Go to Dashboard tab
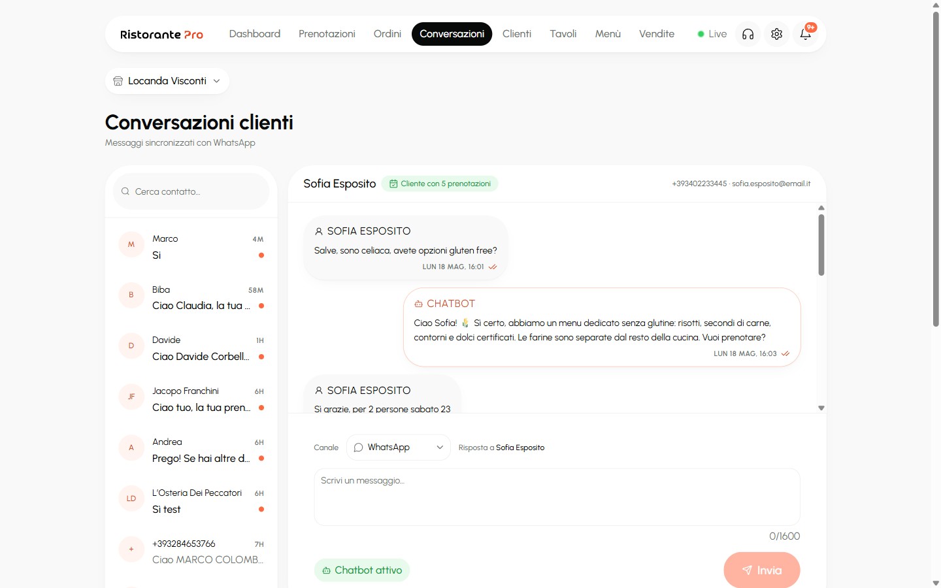This screenshot has width=941, height=588. click(x=255, y=34)
